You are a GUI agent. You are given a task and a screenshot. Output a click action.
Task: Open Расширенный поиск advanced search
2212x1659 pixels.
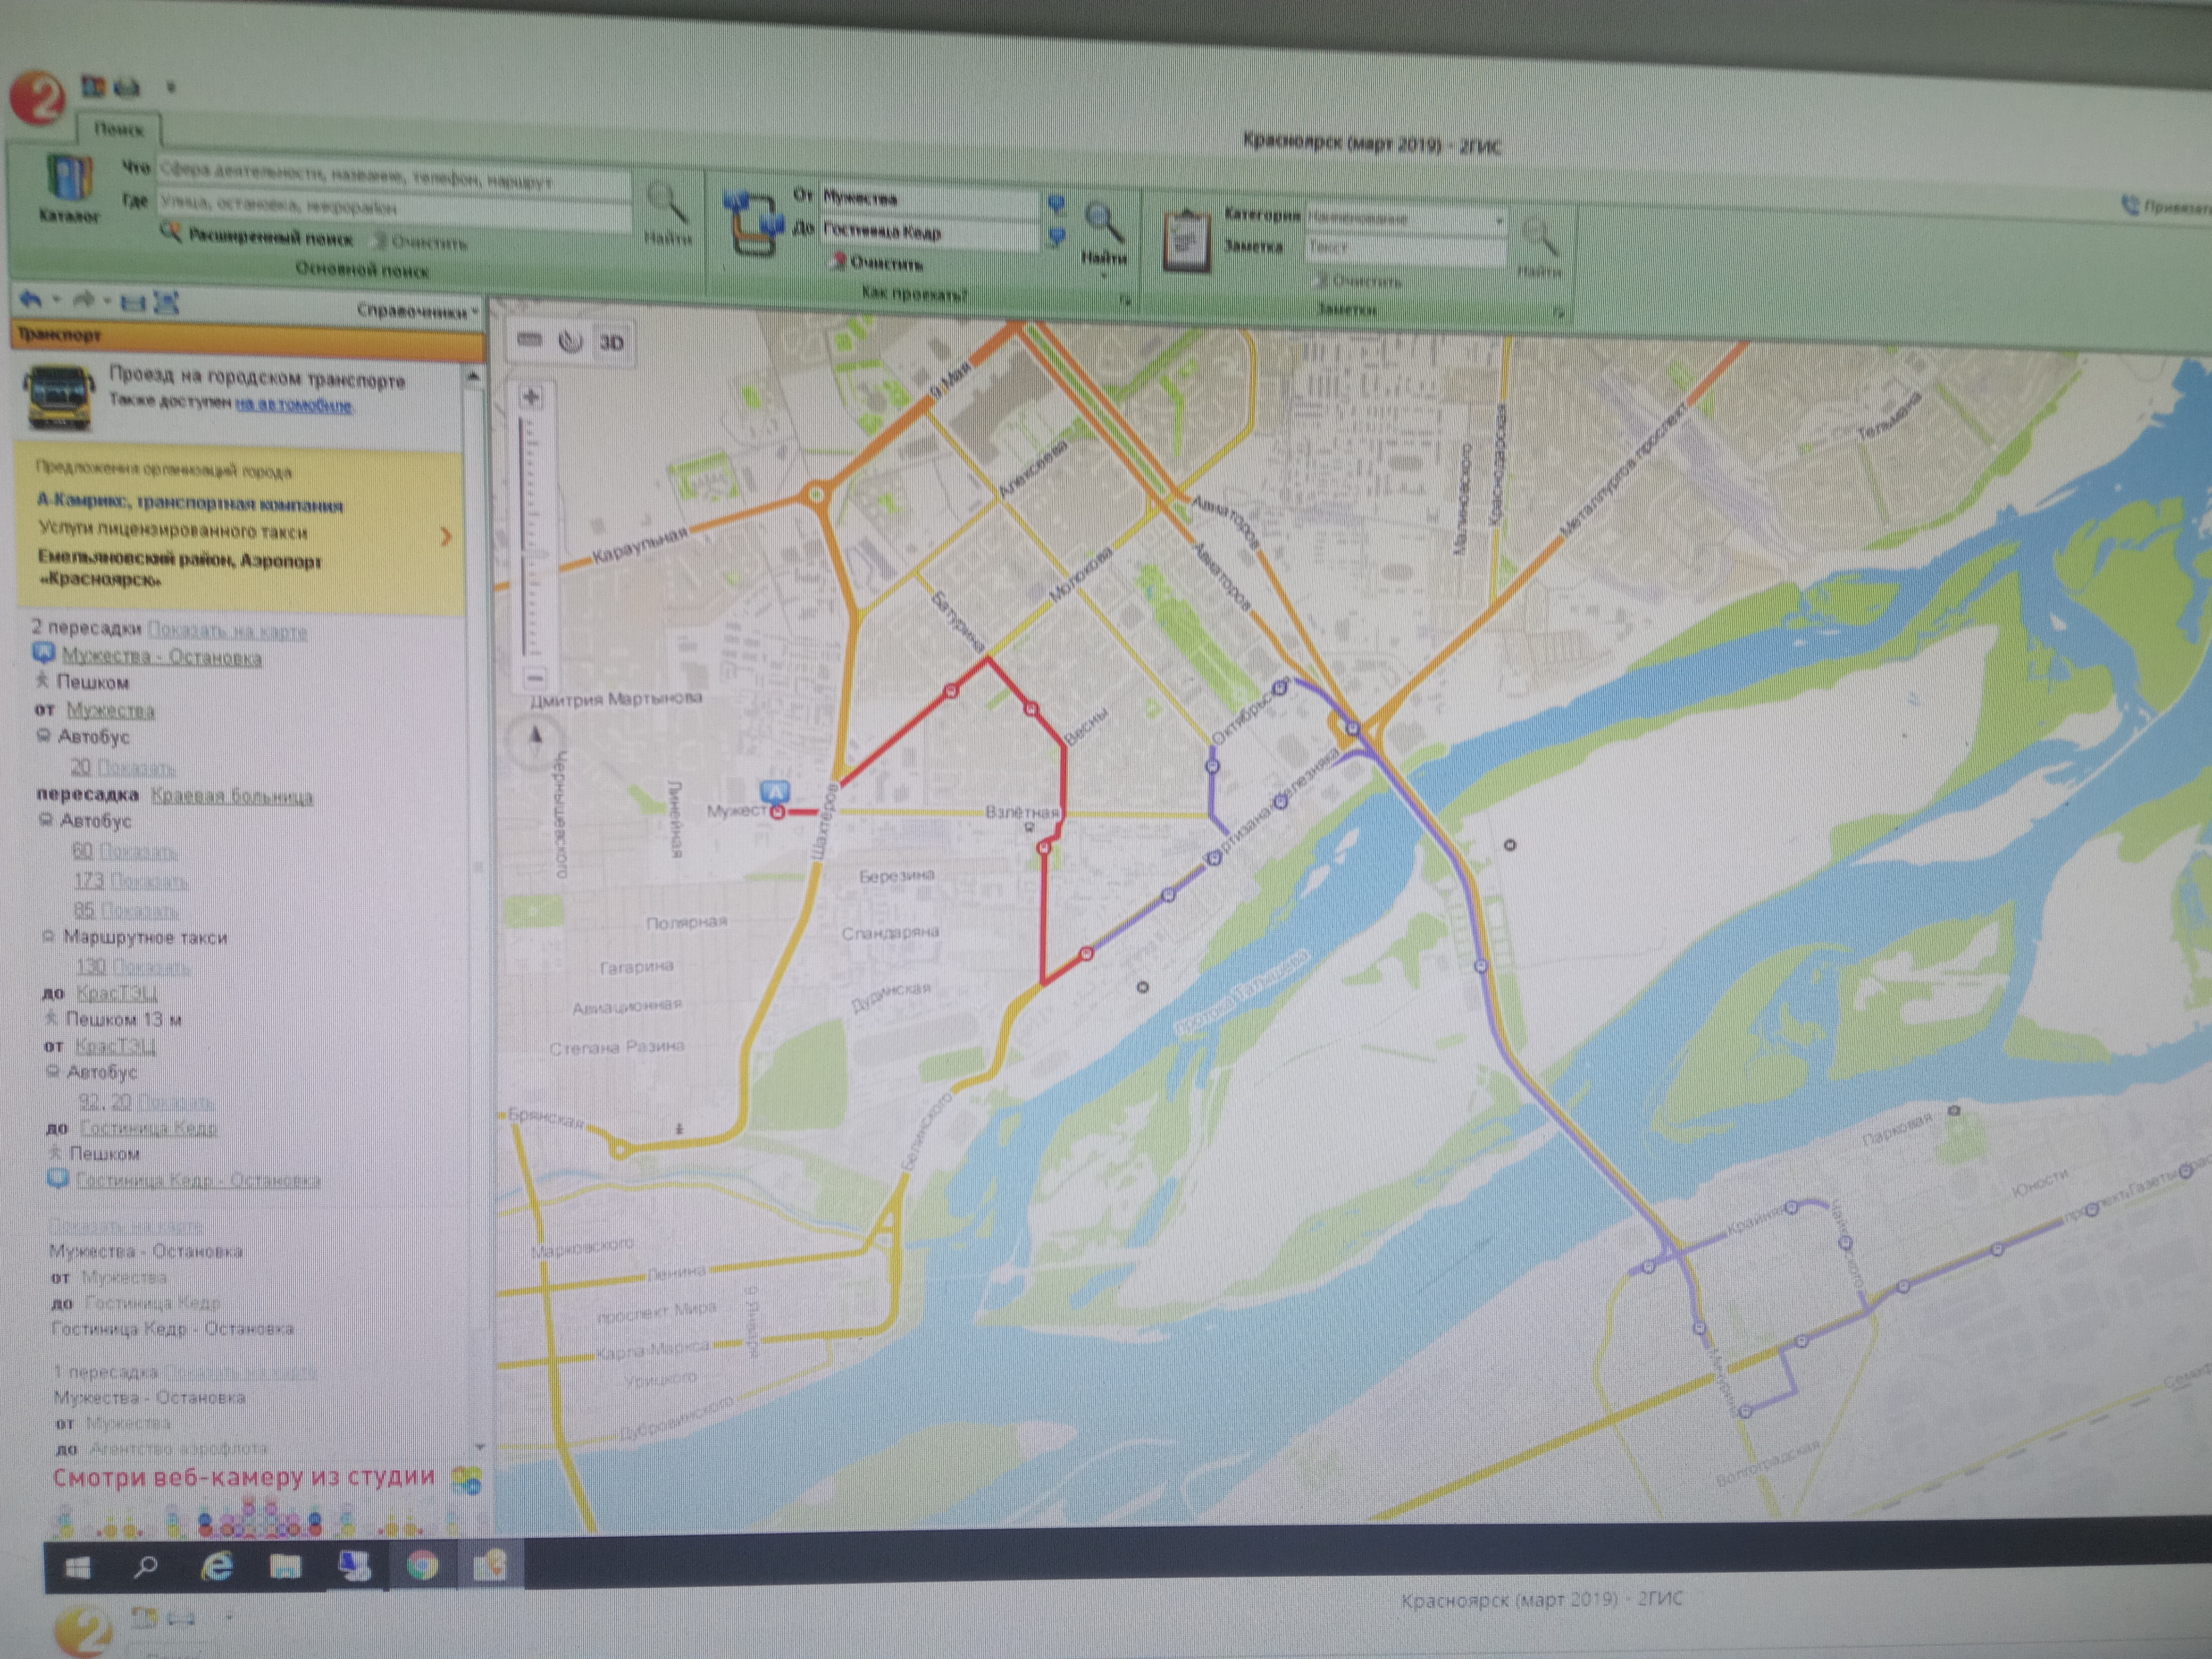(x=259, y=237)
